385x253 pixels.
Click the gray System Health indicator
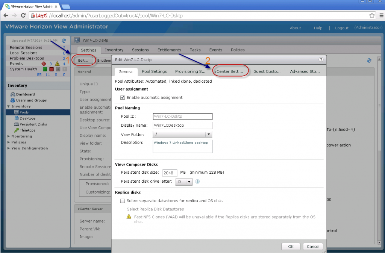(x=58, y=69)
